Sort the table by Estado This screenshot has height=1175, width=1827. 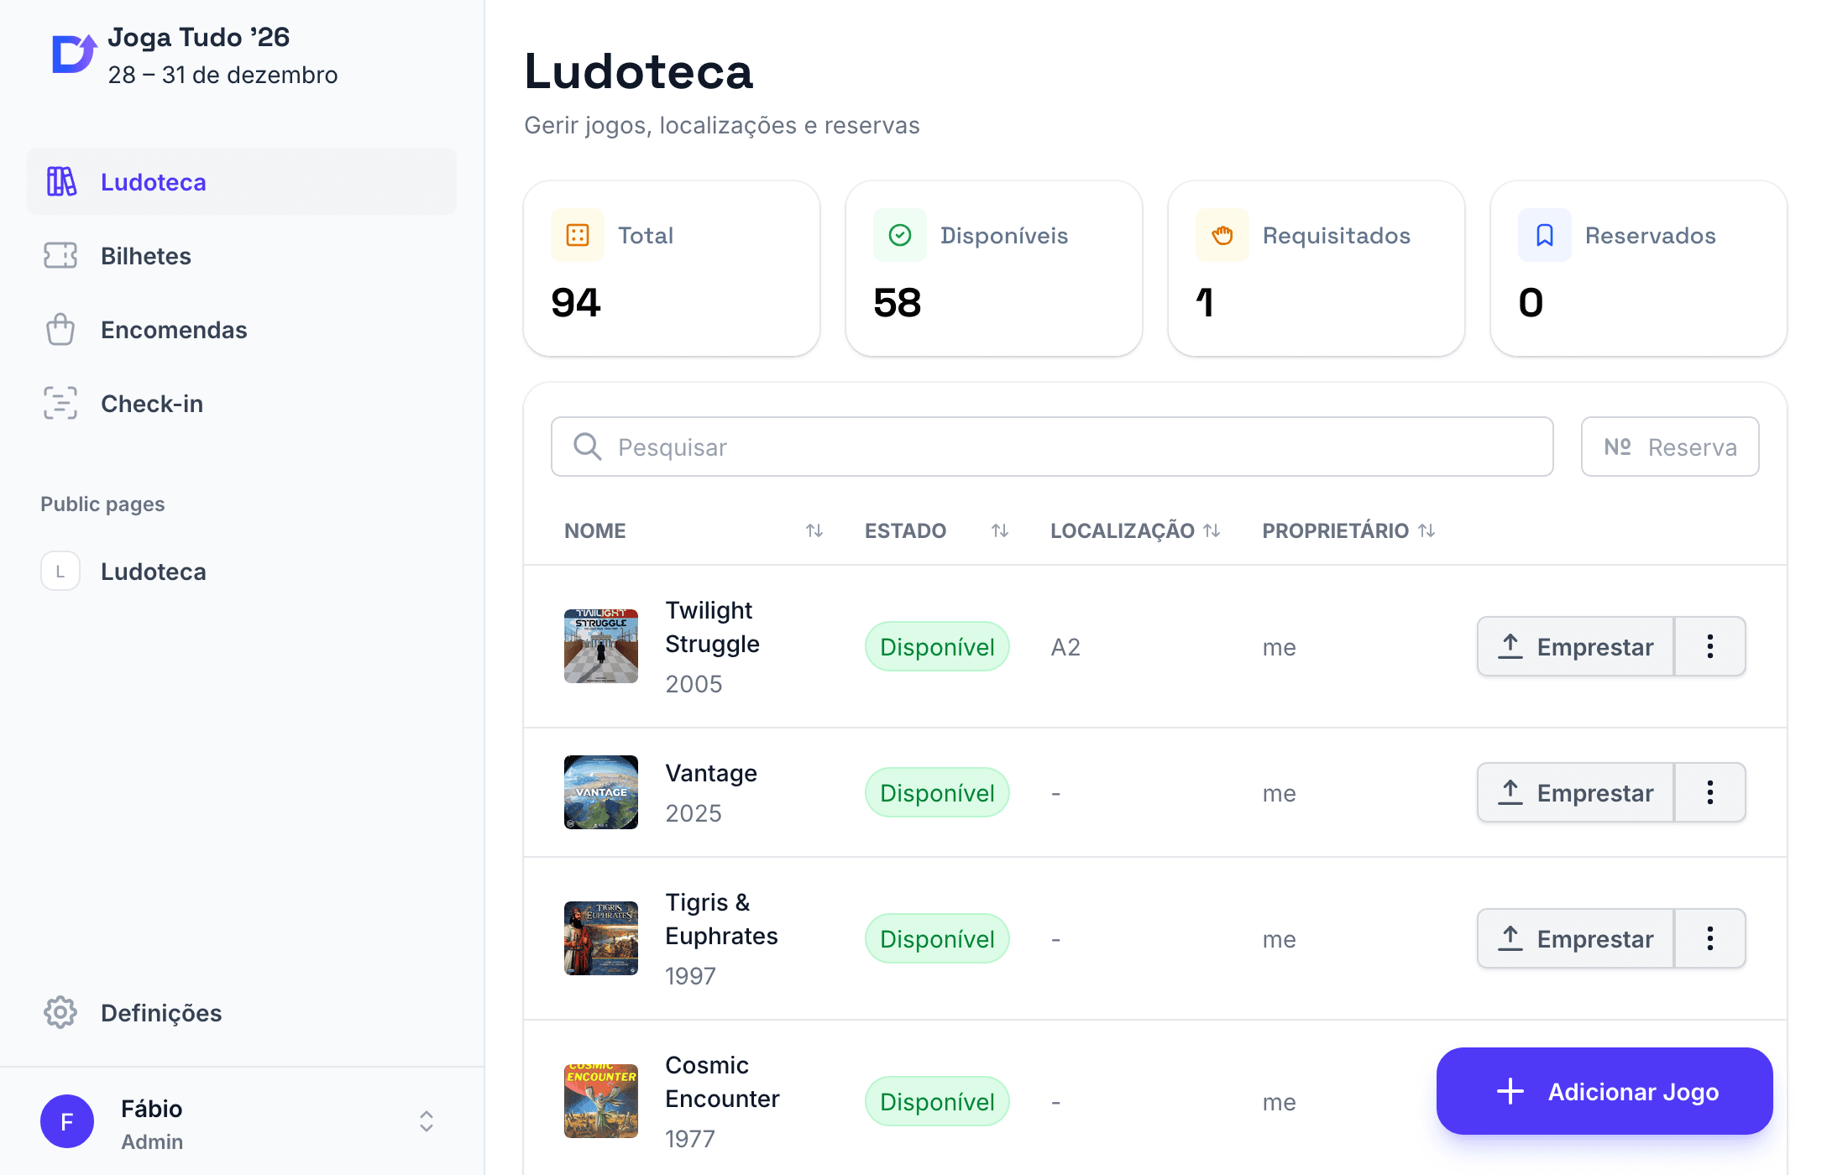pyautogui.click(x=999, y=530)
